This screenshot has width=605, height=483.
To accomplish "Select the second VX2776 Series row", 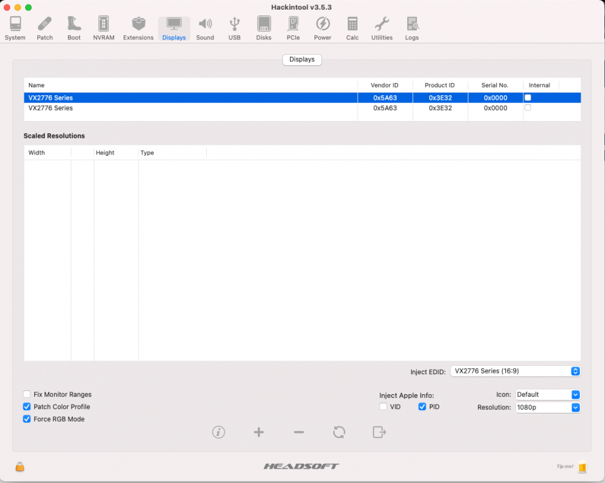I will tap(302, 108).
